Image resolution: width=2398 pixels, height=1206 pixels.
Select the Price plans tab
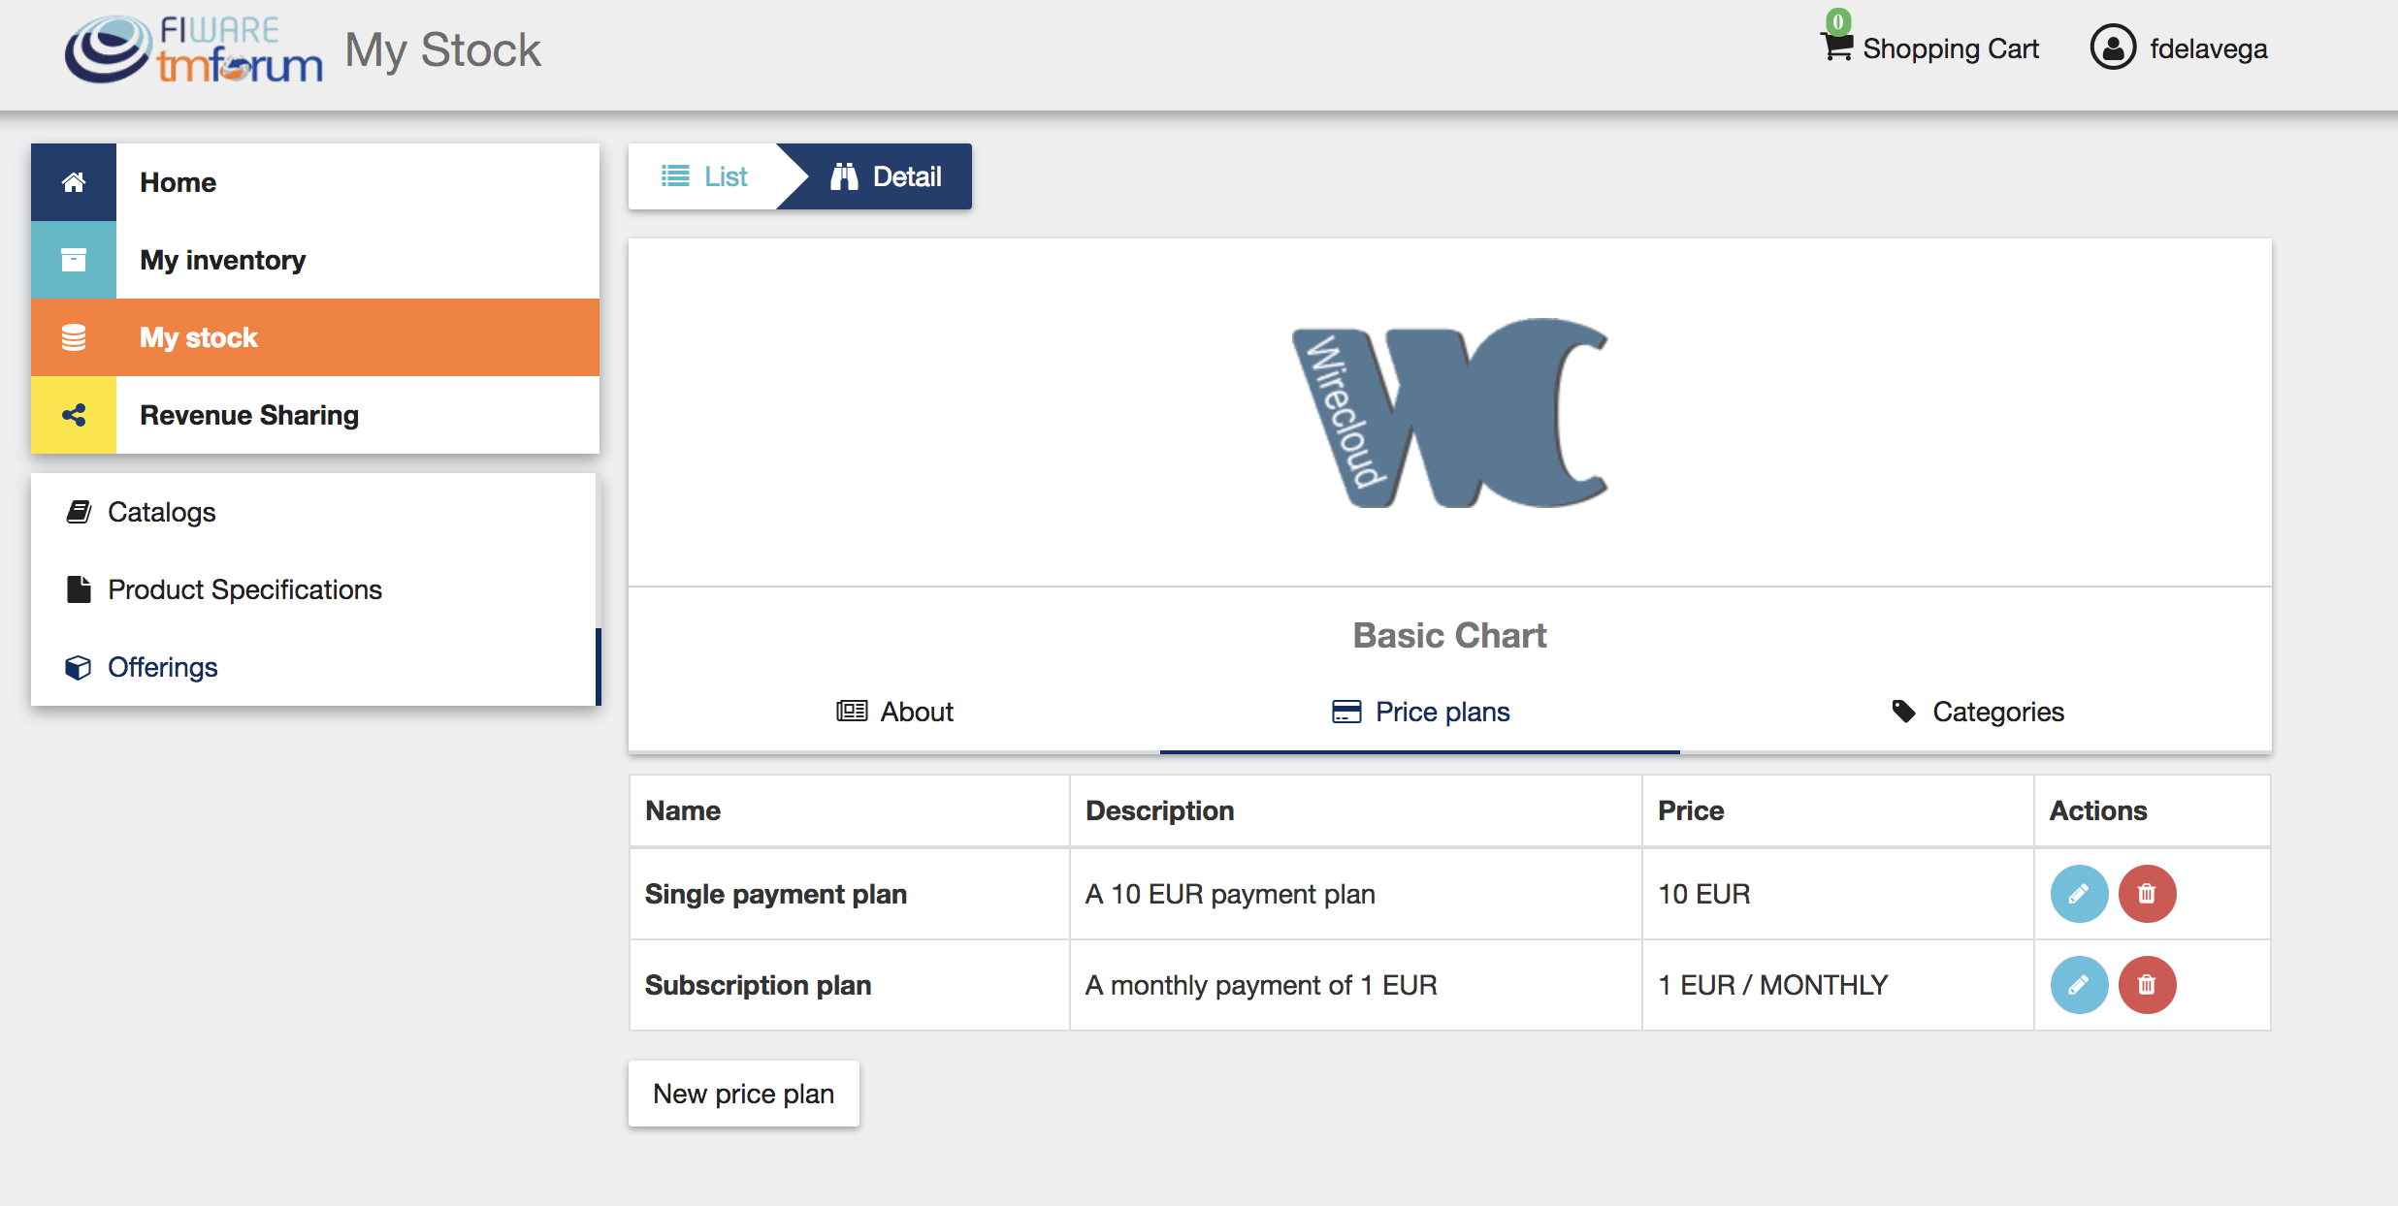(1420, 712)
